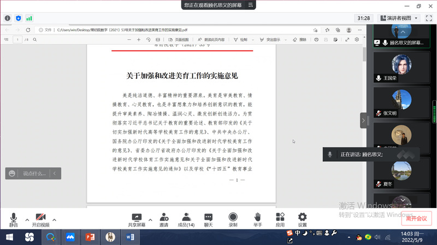
Task: Click the 共享屏幕 share screen icon
Action: [x=137, y=219]
